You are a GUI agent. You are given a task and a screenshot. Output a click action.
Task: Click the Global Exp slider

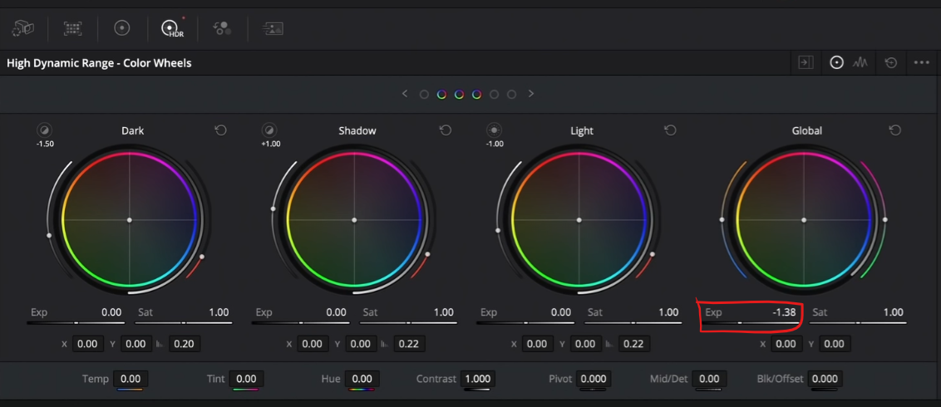[x=750, y=323]
